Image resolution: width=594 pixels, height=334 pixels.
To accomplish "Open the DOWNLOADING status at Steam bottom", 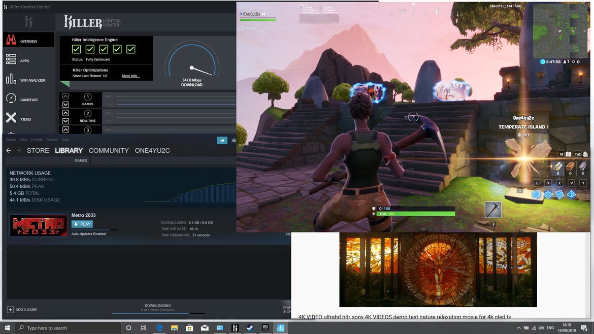I will pos(157,306).
